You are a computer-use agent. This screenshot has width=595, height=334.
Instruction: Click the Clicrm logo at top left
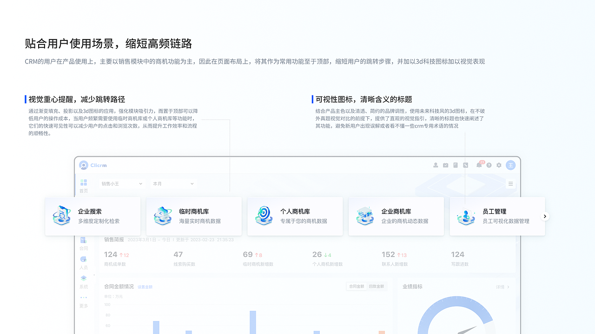pyautogui.click(x=93, y=165)
